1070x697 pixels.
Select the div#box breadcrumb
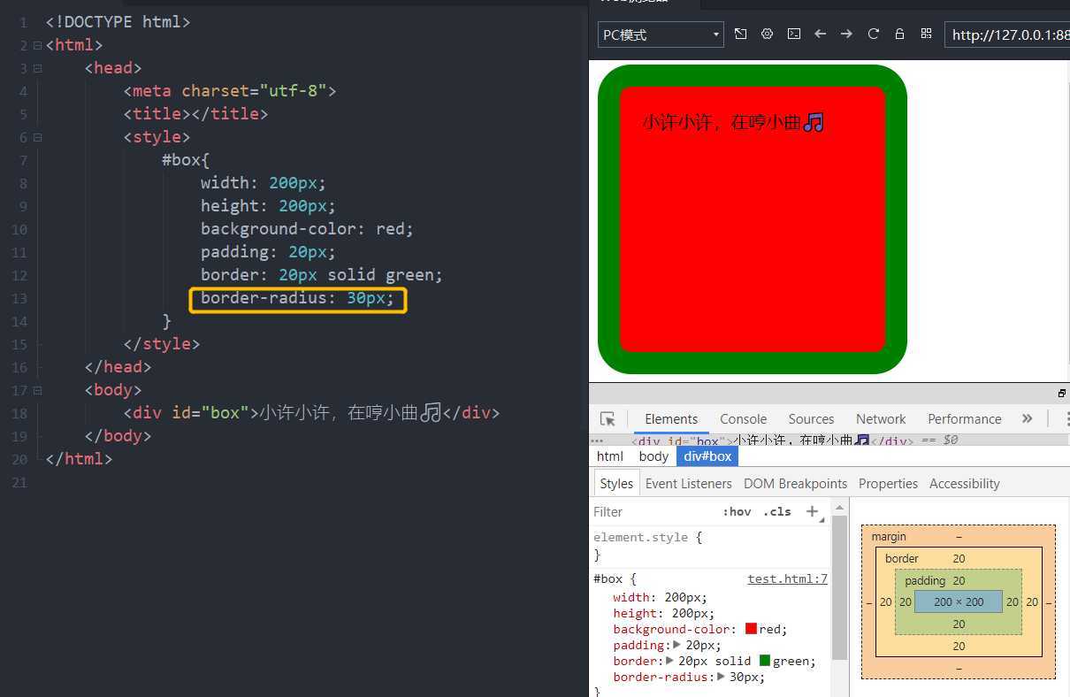(707, 456)
